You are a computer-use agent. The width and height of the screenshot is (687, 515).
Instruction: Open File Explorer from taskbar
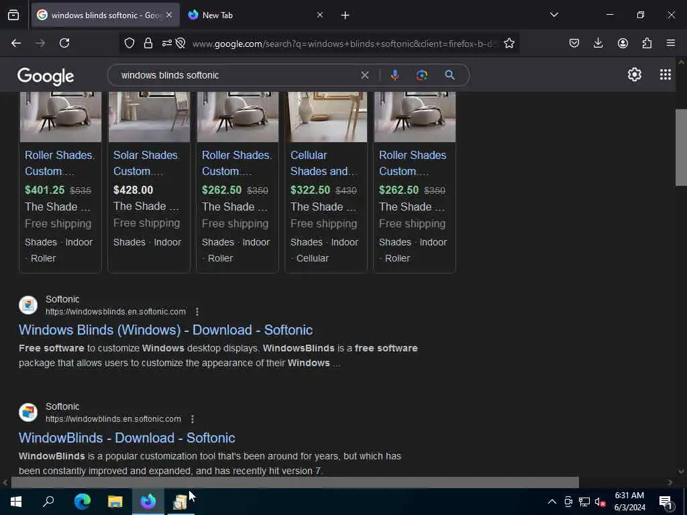click(x=115, y=502)
